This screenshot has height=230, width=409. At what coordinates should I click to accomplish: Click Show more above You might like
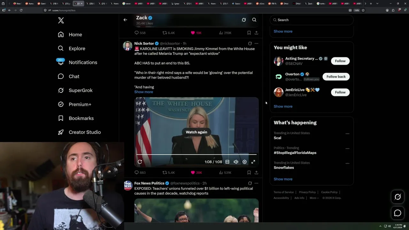coord(283,31)
